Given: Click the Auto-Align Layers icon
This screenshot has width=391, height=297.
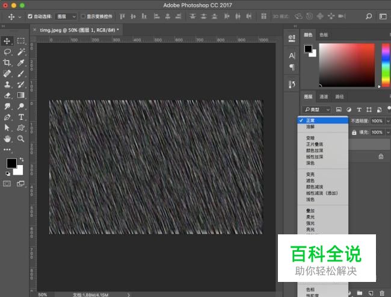Looking at the screenshot, I should (x=263, y=16).
